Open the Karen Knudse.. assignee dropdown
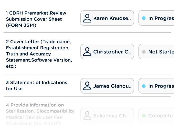 click(107, 18)
